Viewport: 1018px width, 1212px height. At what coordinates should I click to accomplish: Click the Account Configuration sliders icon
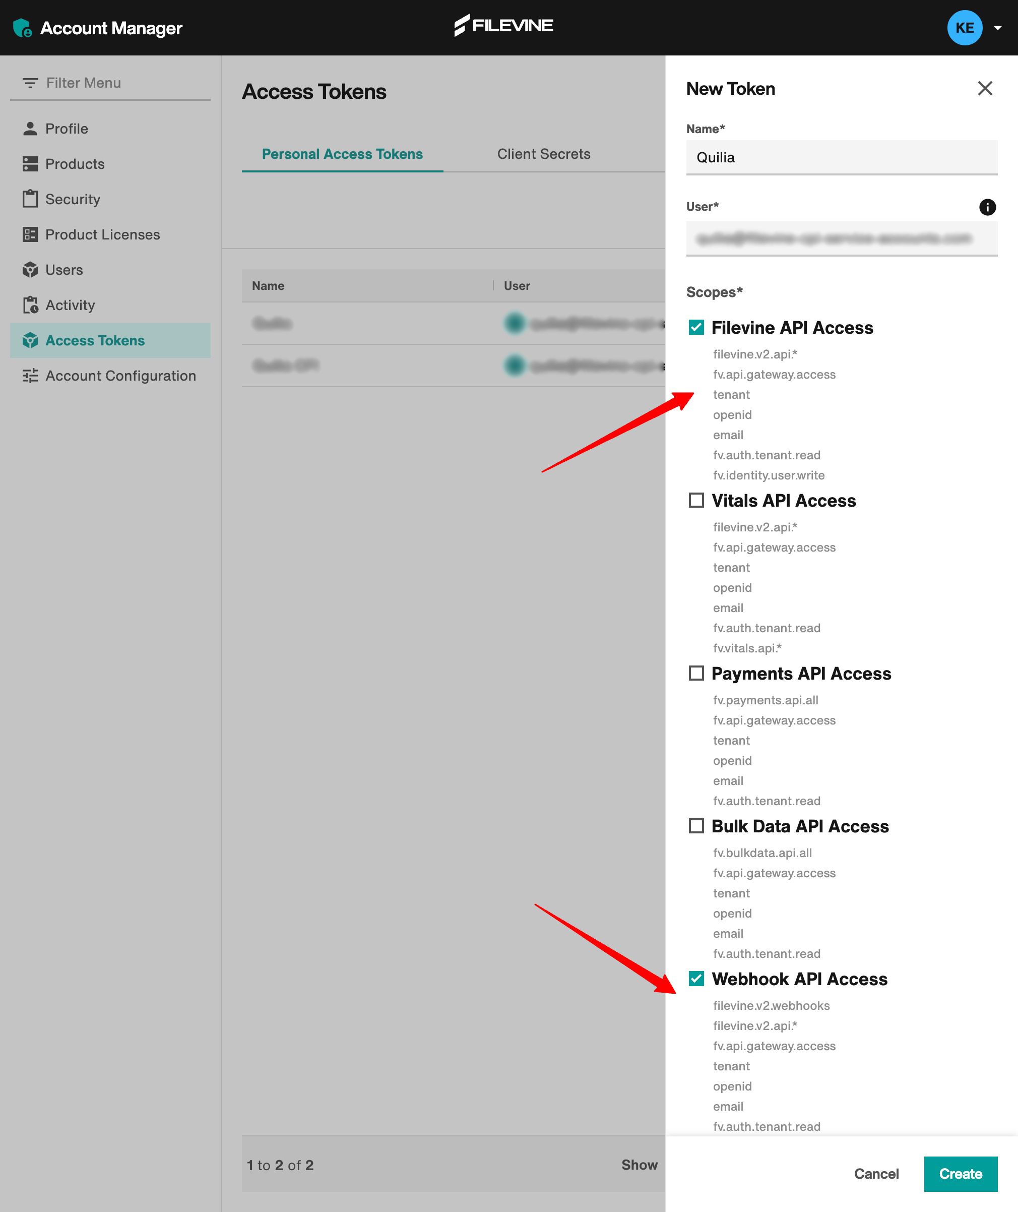[x=30, y=376]
